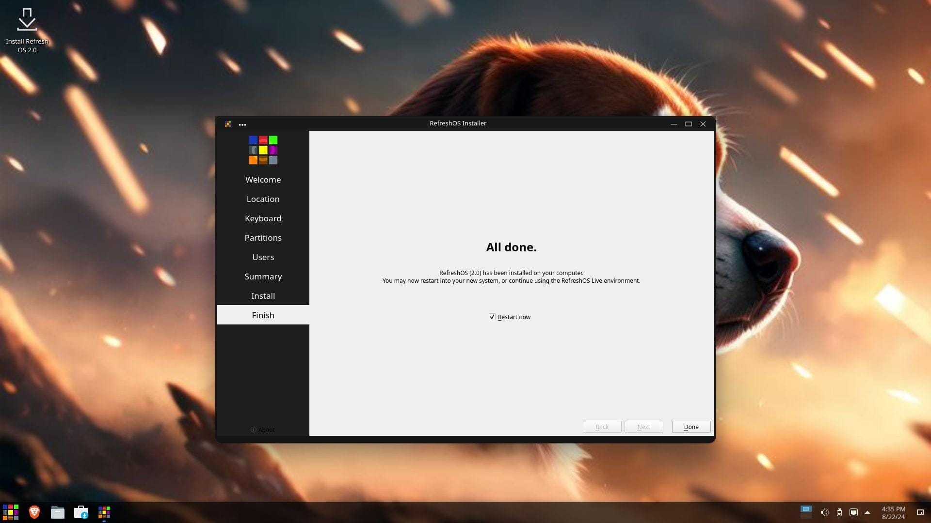Image resolution: width=931 pixels, height=523 pixels.
Task: Click the show desktop button in tray
Action: pos(920,512)
